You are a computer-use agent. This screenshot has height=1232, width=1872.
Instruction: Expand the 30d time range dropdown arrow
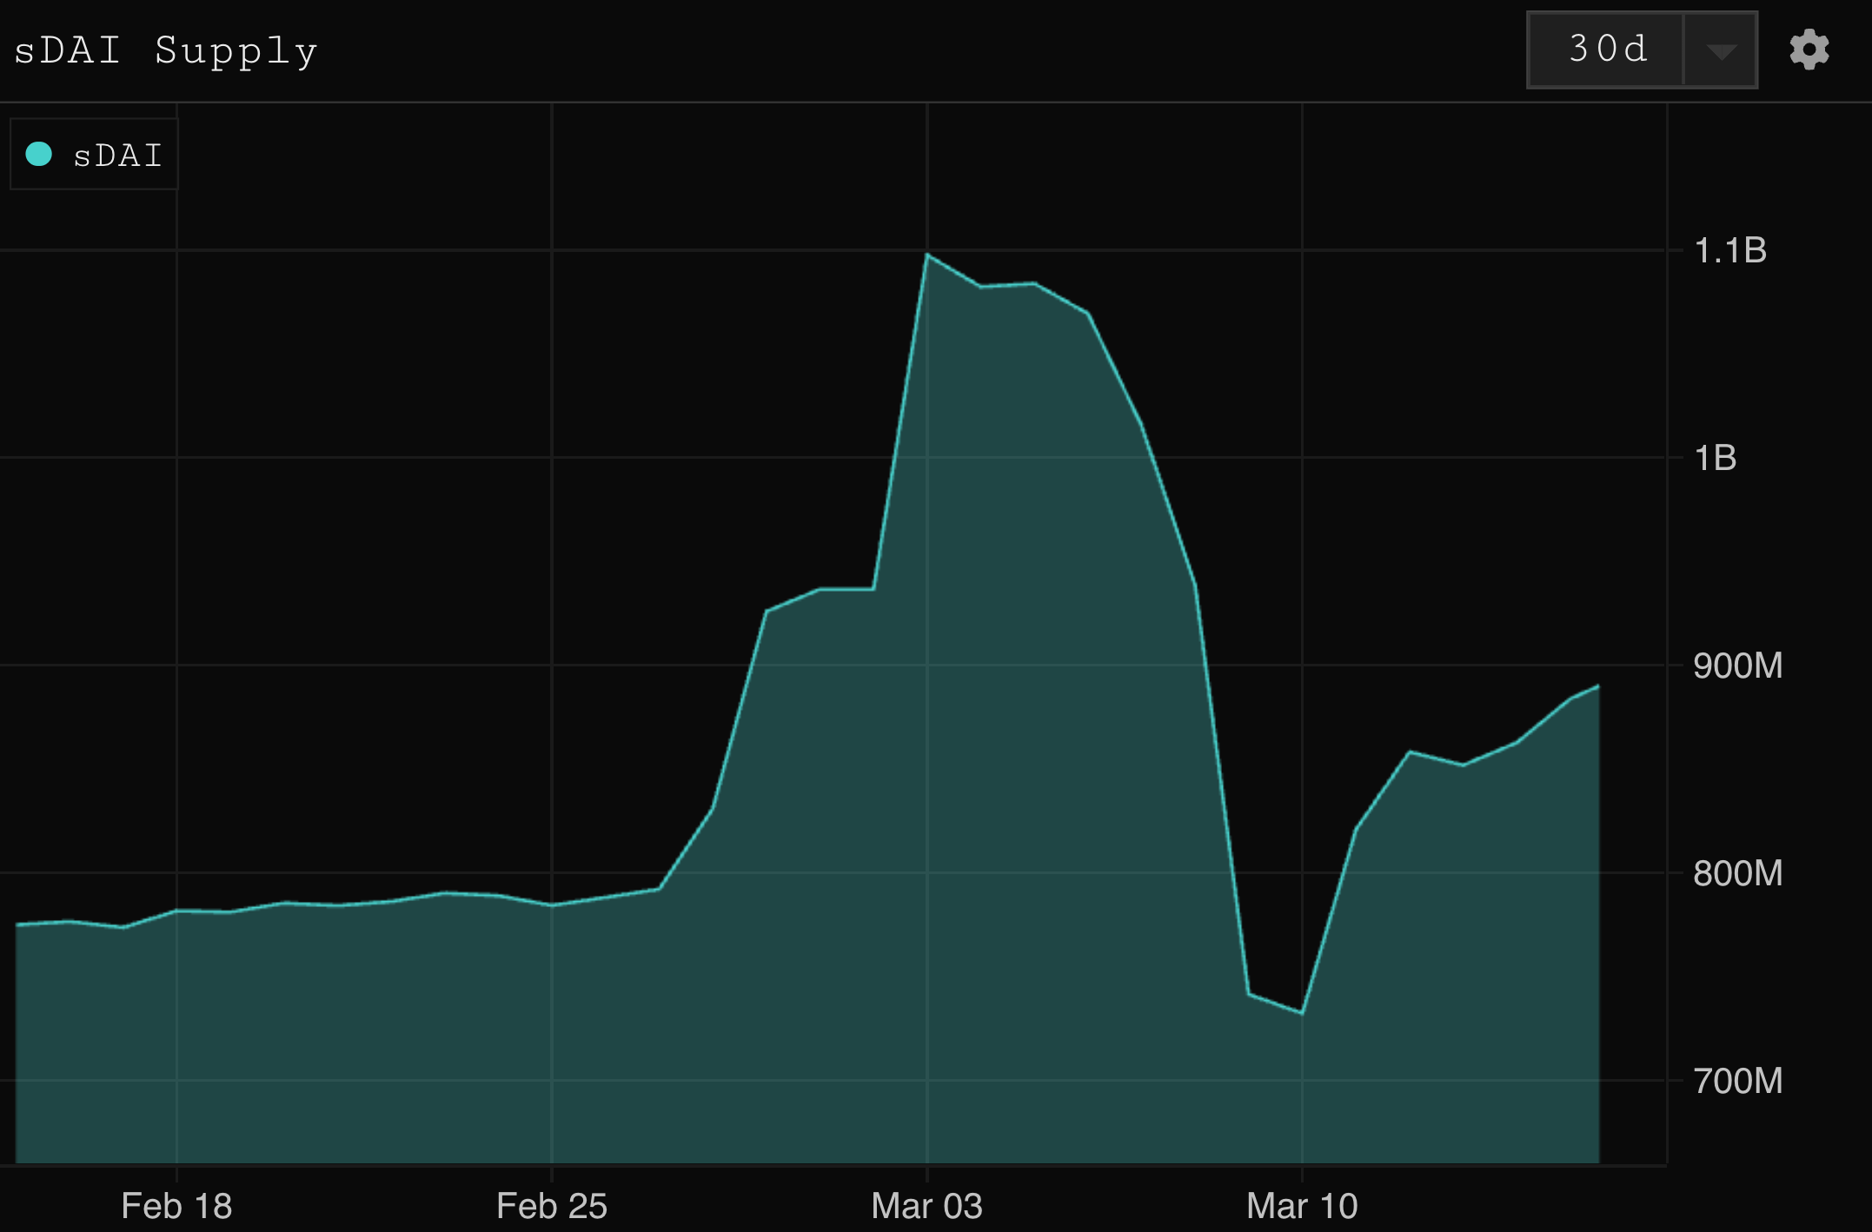pos(1721,50)
